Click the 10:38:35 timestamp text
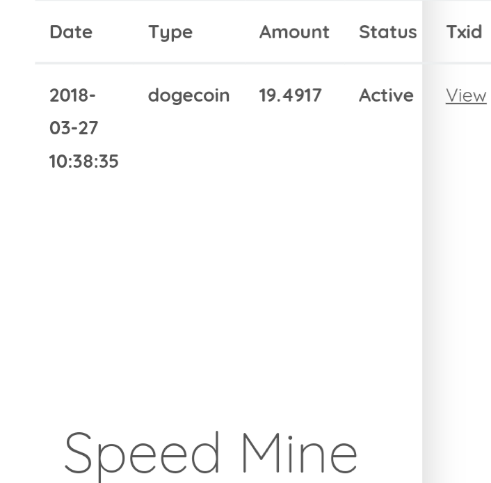Screen dimensions: 491x483 coord(84,161)
